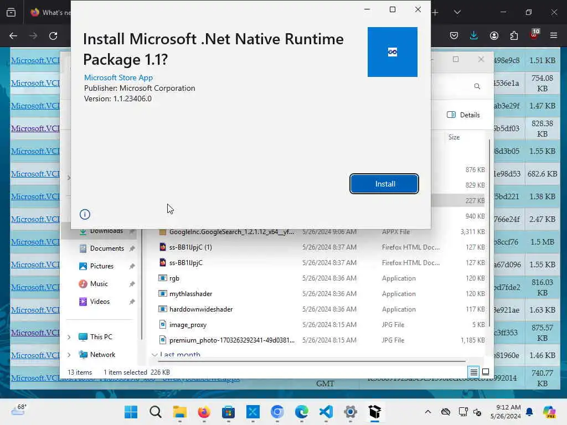
Task: Reload the Firefox page
Action: (x=53, y=35)
